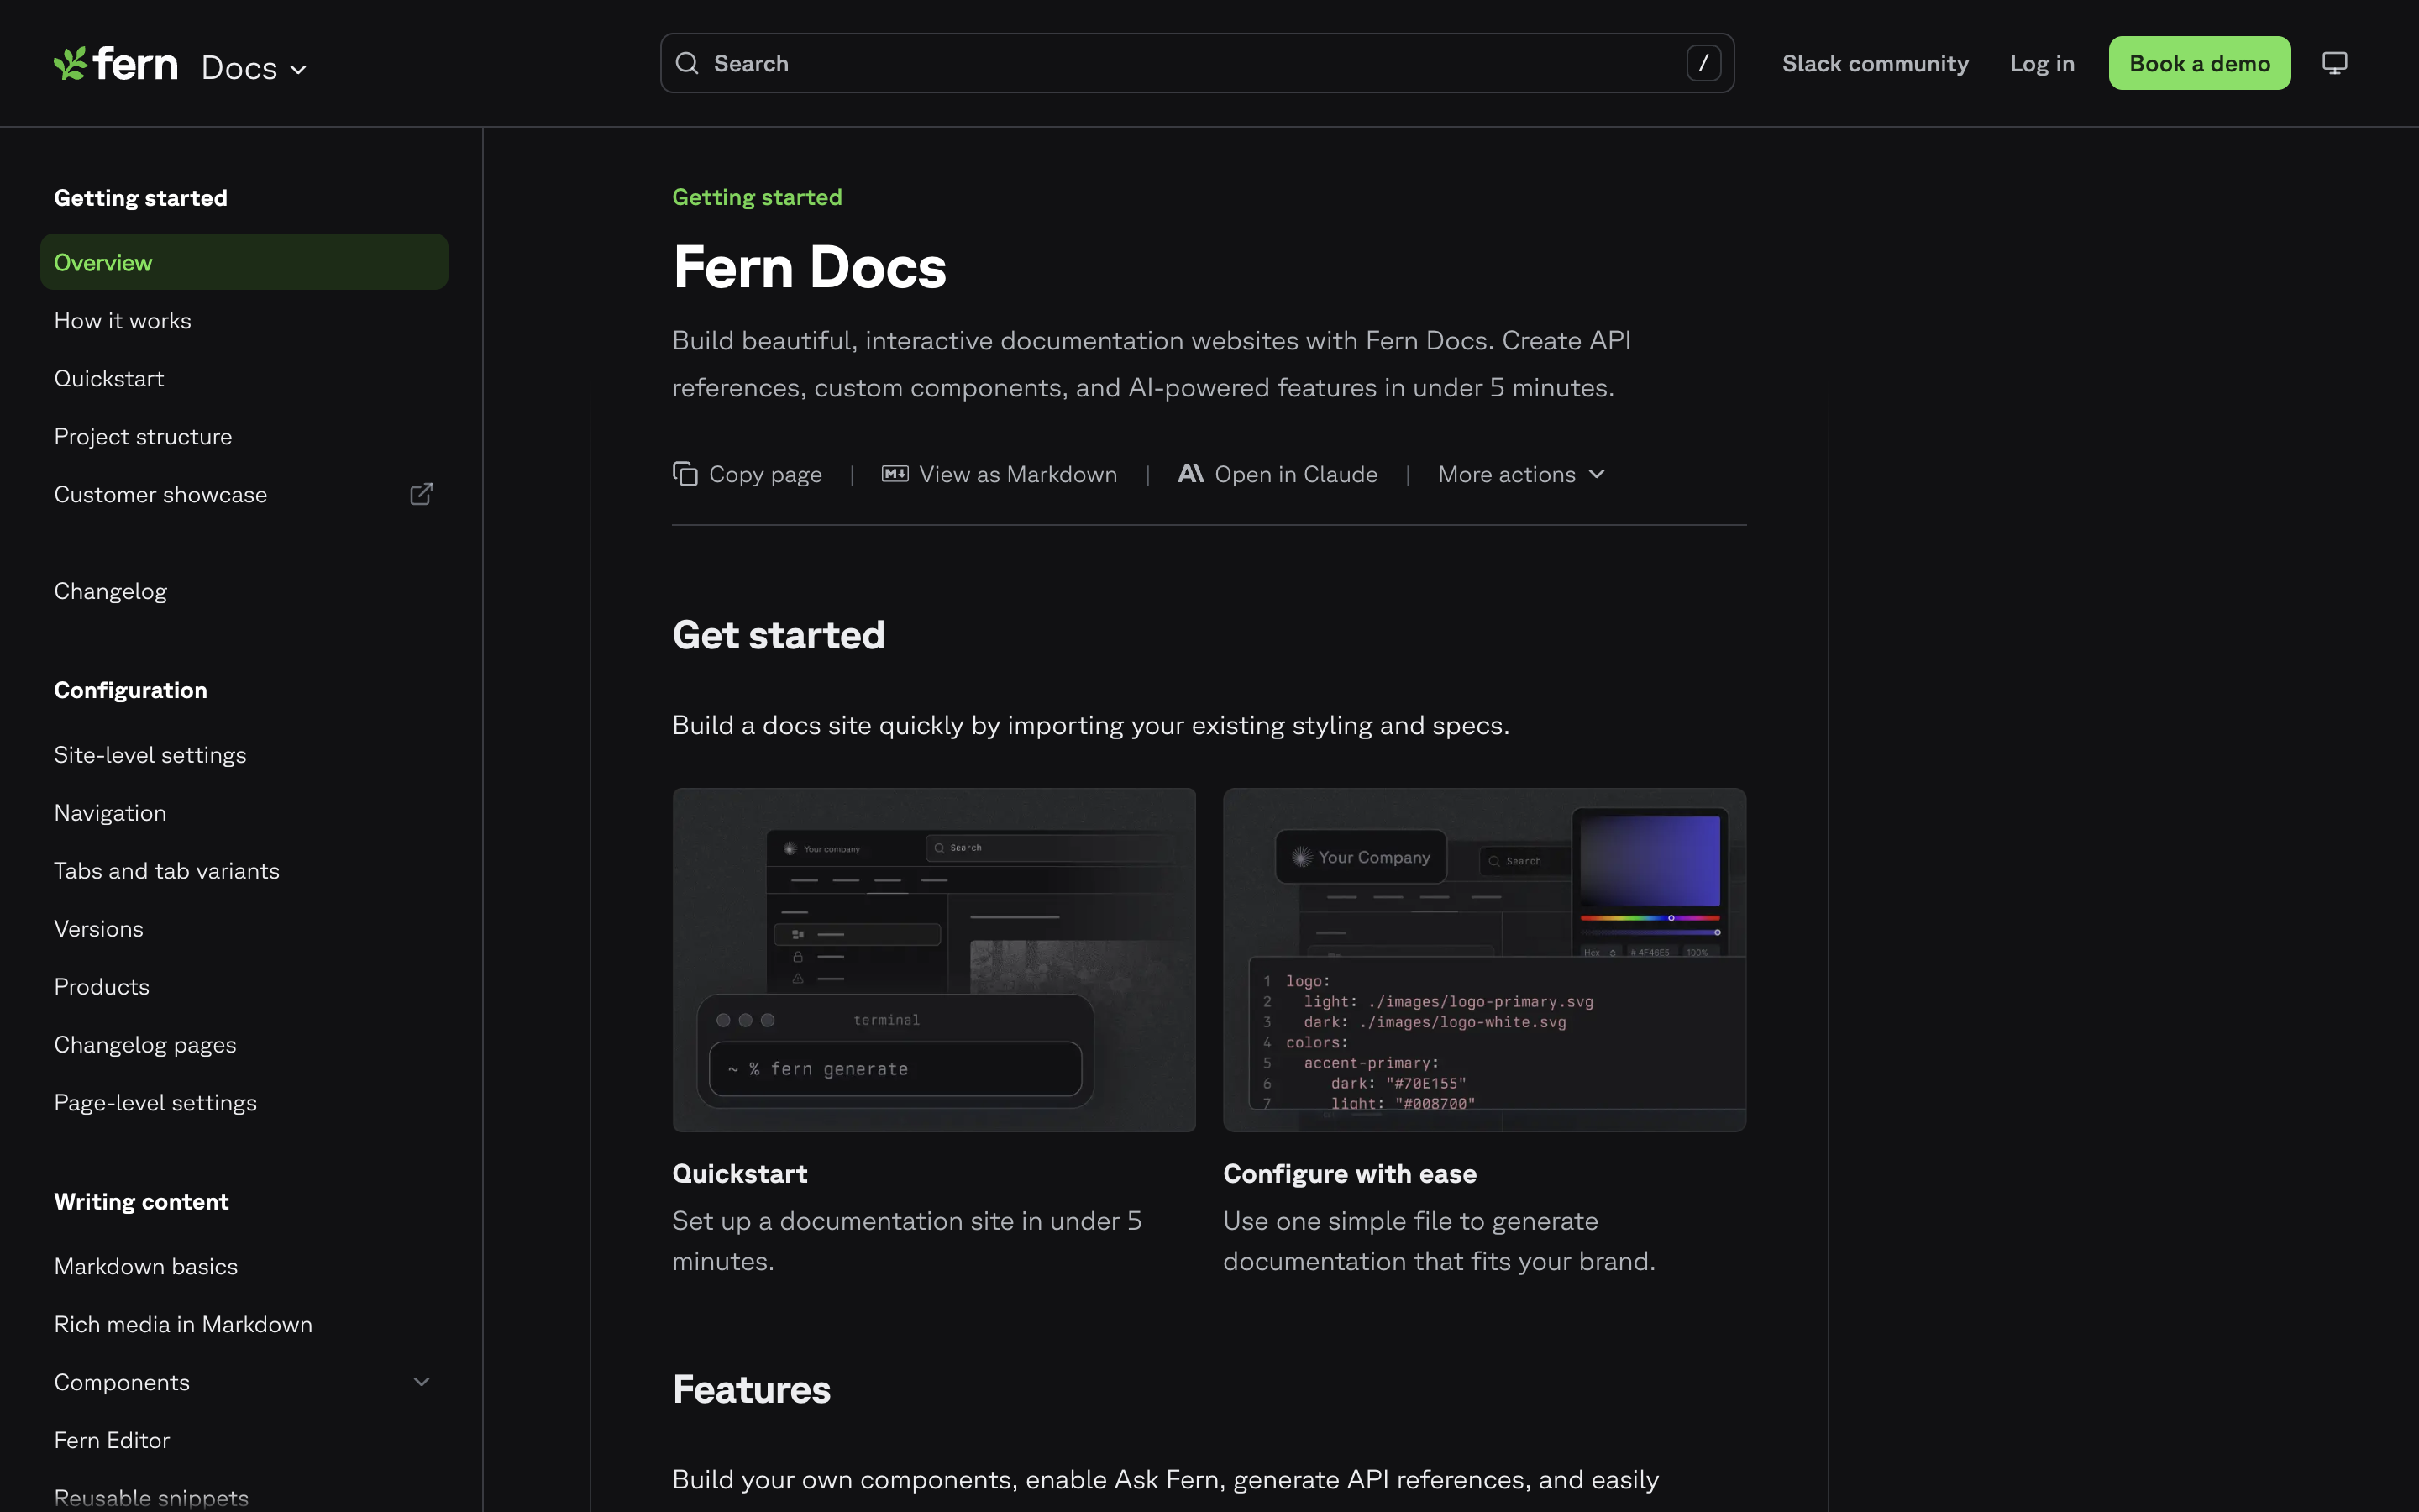Expand the Components section in sidebar

[421, 1381]
